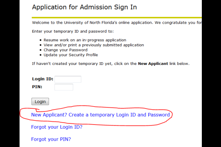The height and width of the screenshot is (147, 221).
Task: Click the View and/or print submitted application bullet
Action: click(94, 45)
